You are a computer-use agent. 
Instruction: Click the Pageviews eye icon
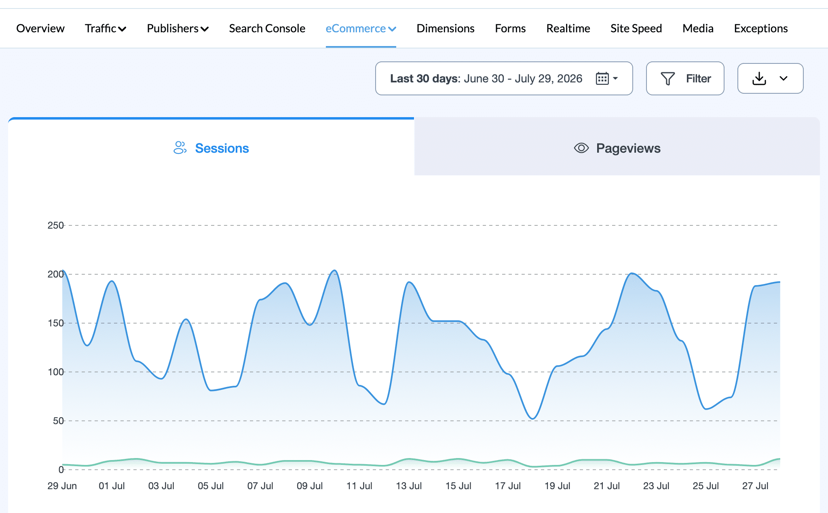tap(581, 148)
